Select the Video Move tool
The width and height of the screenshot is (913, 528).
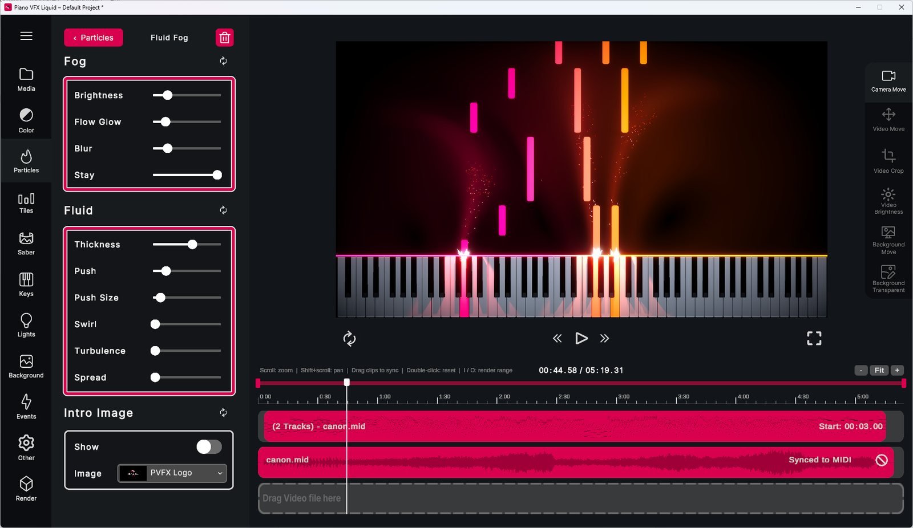pos(888,120)
